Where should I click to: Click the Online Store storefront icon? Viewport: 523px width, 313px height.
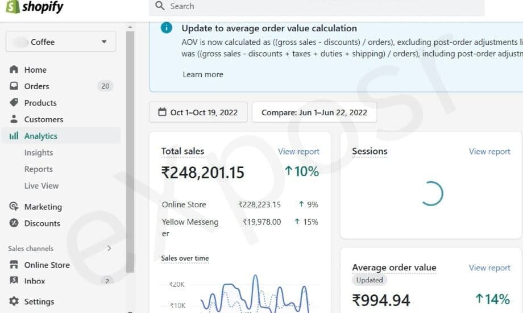coord(14,265)
